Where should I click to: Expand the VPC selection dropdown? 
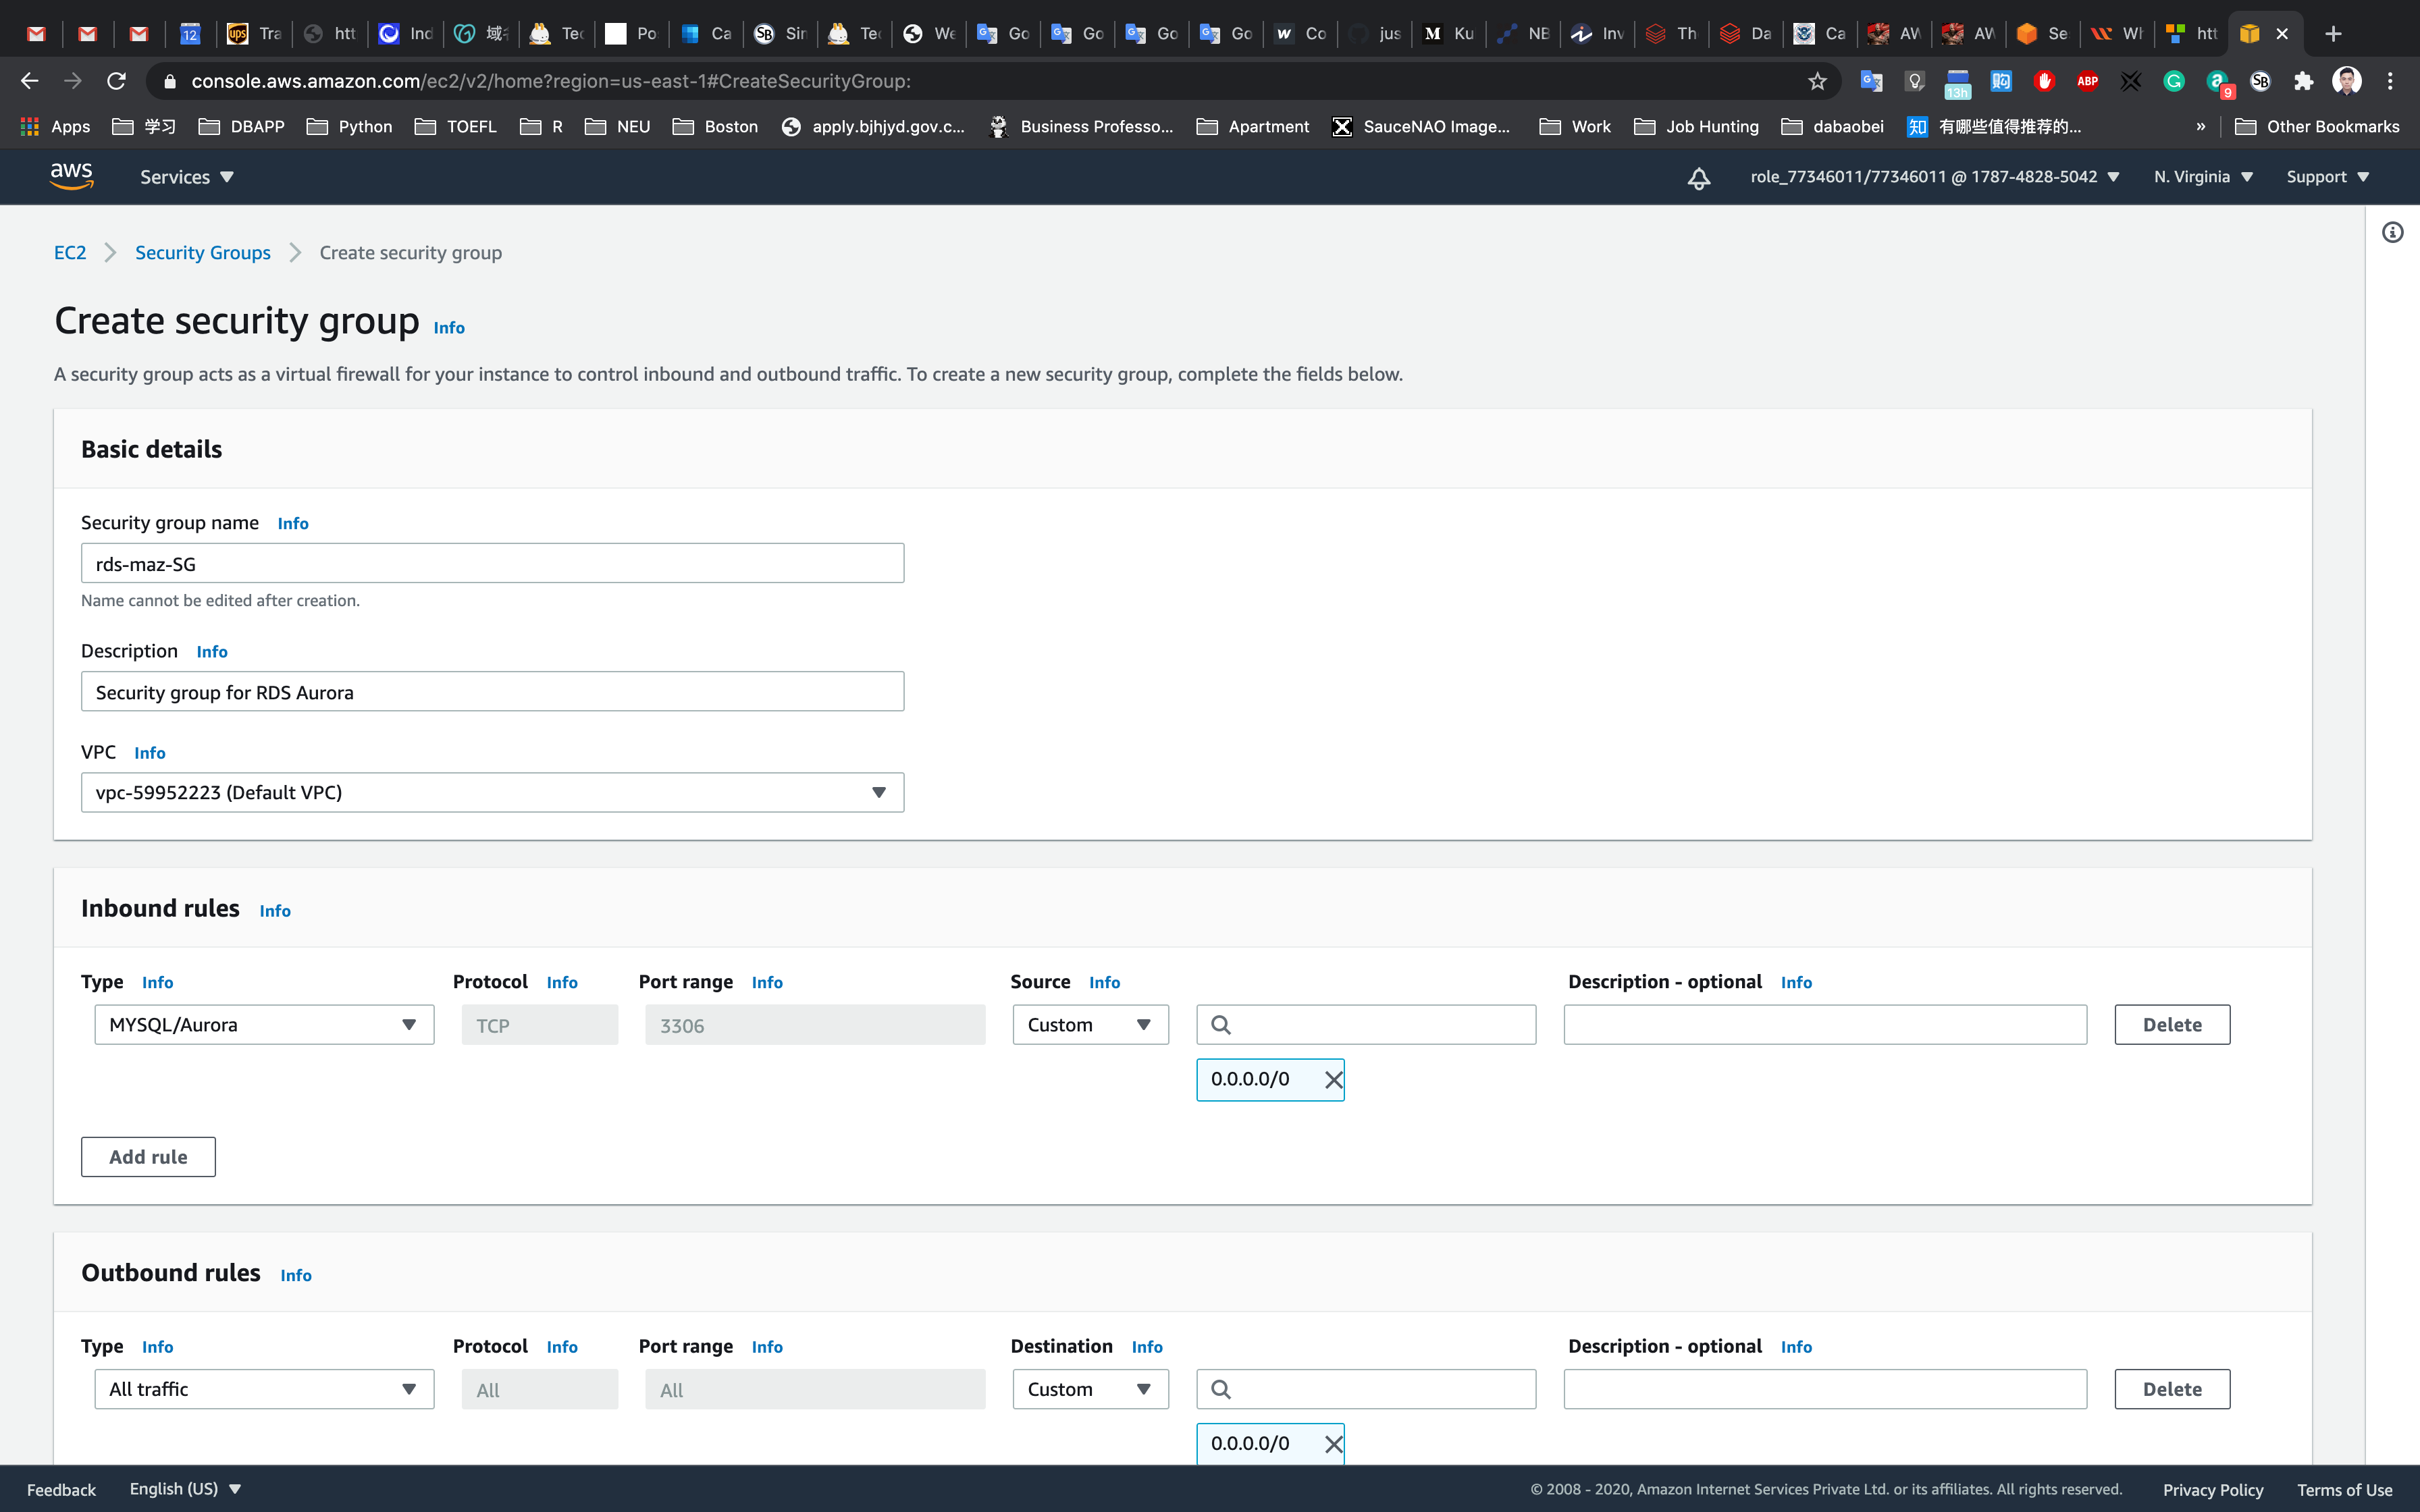492,792
